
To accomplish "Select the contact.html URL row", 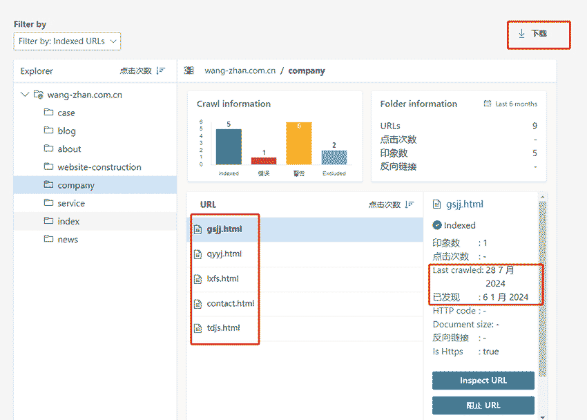I will click(x=305, y=303).
